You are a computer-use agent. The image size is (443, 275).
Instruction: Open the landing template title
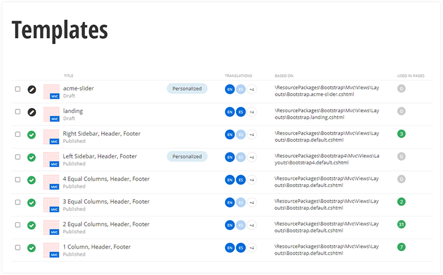point(73,111)
